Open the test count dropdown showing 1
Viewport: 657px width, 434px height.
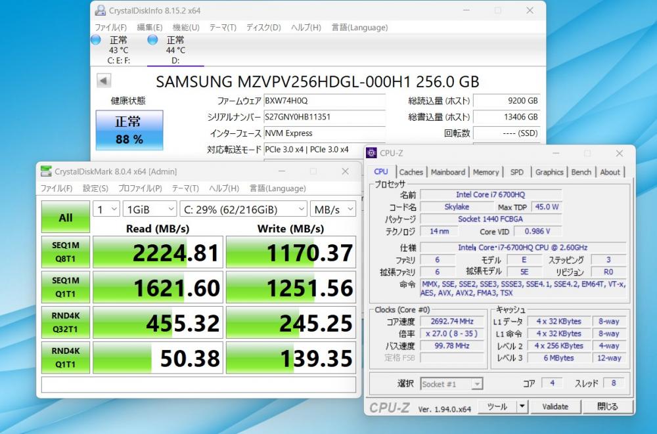tap(106, 209)
